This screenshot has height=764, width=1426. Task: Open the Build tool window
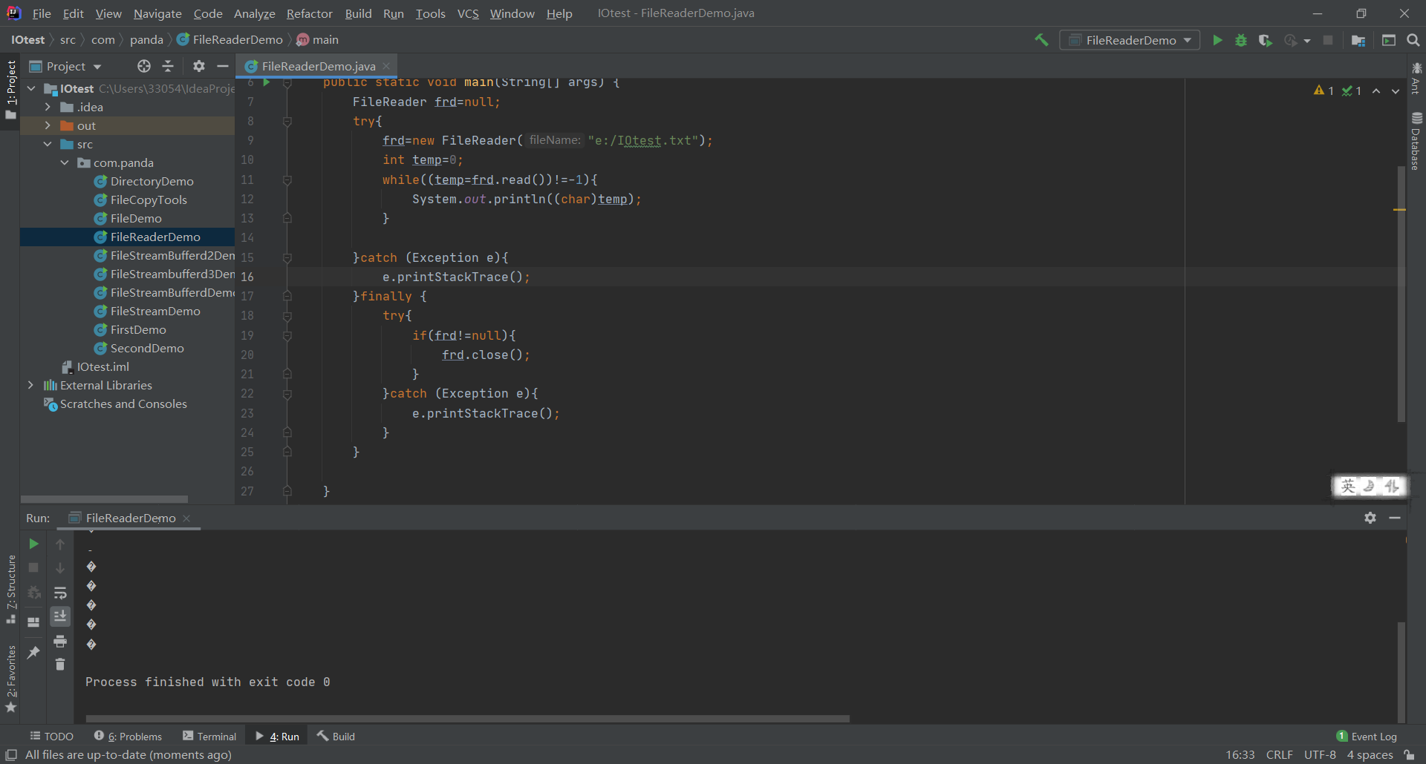point(336,736)
